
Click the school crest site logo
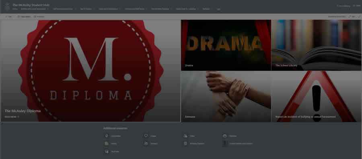[x=7, y=6]
